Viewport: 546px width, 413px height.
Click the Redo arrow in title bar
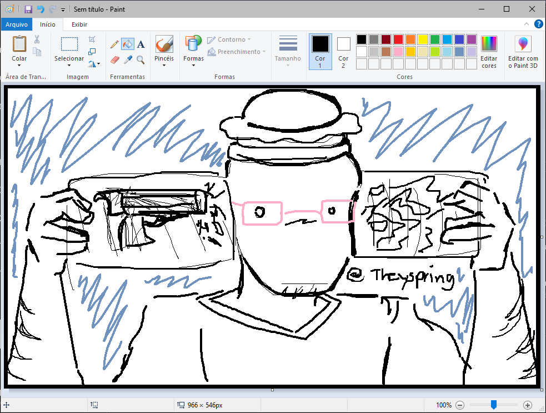52,9
